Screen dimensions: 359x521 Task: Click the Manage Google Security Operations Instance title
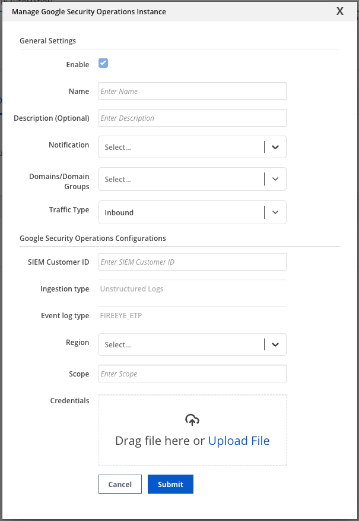click(x=89, y=12)
